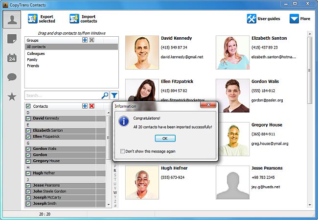This screenshot has width=318, height=220.
Task: Click Jesse Pearsons placeholder avatar
Action: point(232,182)
